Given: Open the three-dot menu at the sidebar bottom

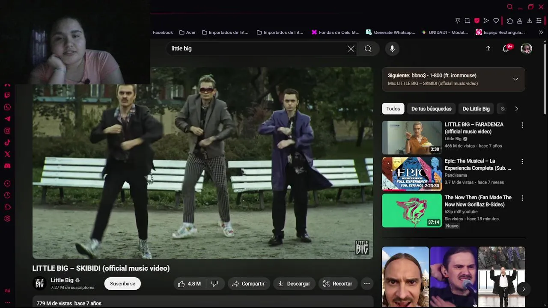Looking at the screenshot, I should tap(7, 302).
